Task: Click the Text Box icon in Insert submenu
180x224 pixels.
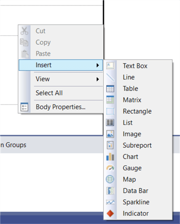Action: 110,66
